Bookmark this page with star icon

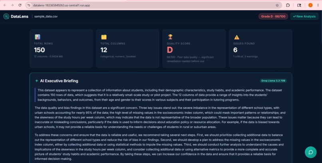(277, 5)
